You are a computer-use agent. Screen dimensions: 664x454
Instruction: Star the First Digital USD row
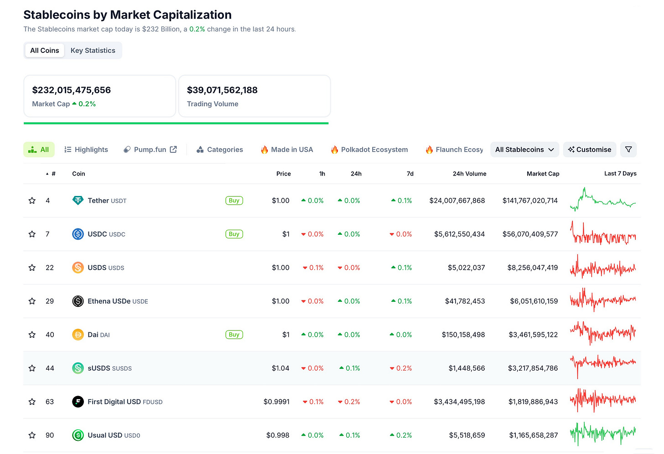(x=32, y=402)
